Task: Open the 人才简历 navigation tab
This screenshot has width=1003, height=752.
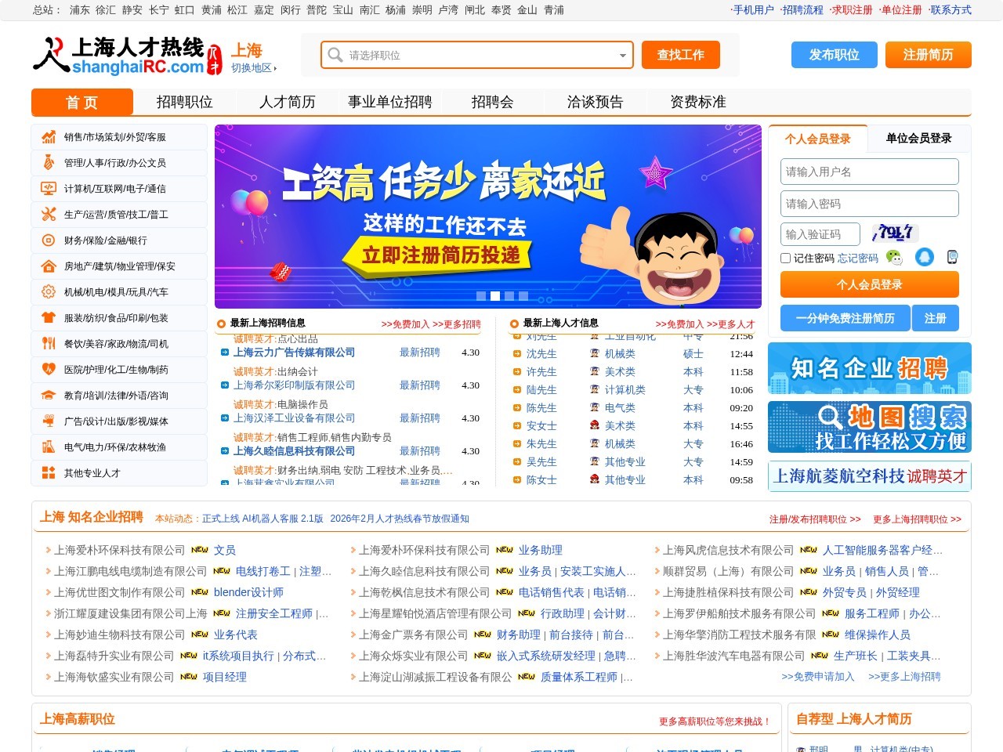Action: pos(288,103)
